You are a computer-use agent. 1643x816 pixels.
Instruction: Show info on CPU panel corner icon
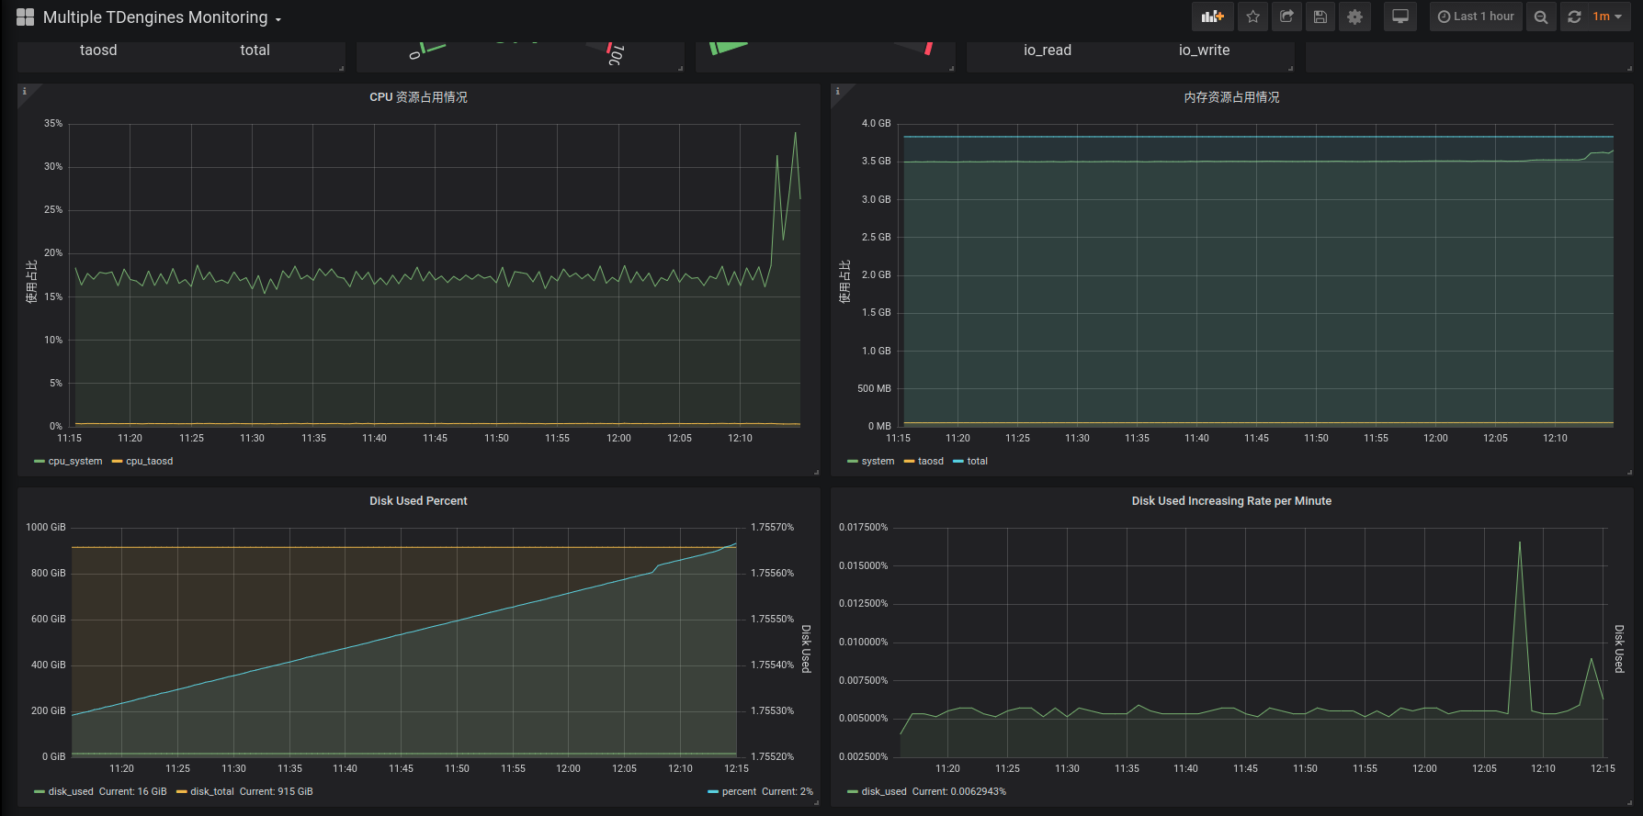25,91
